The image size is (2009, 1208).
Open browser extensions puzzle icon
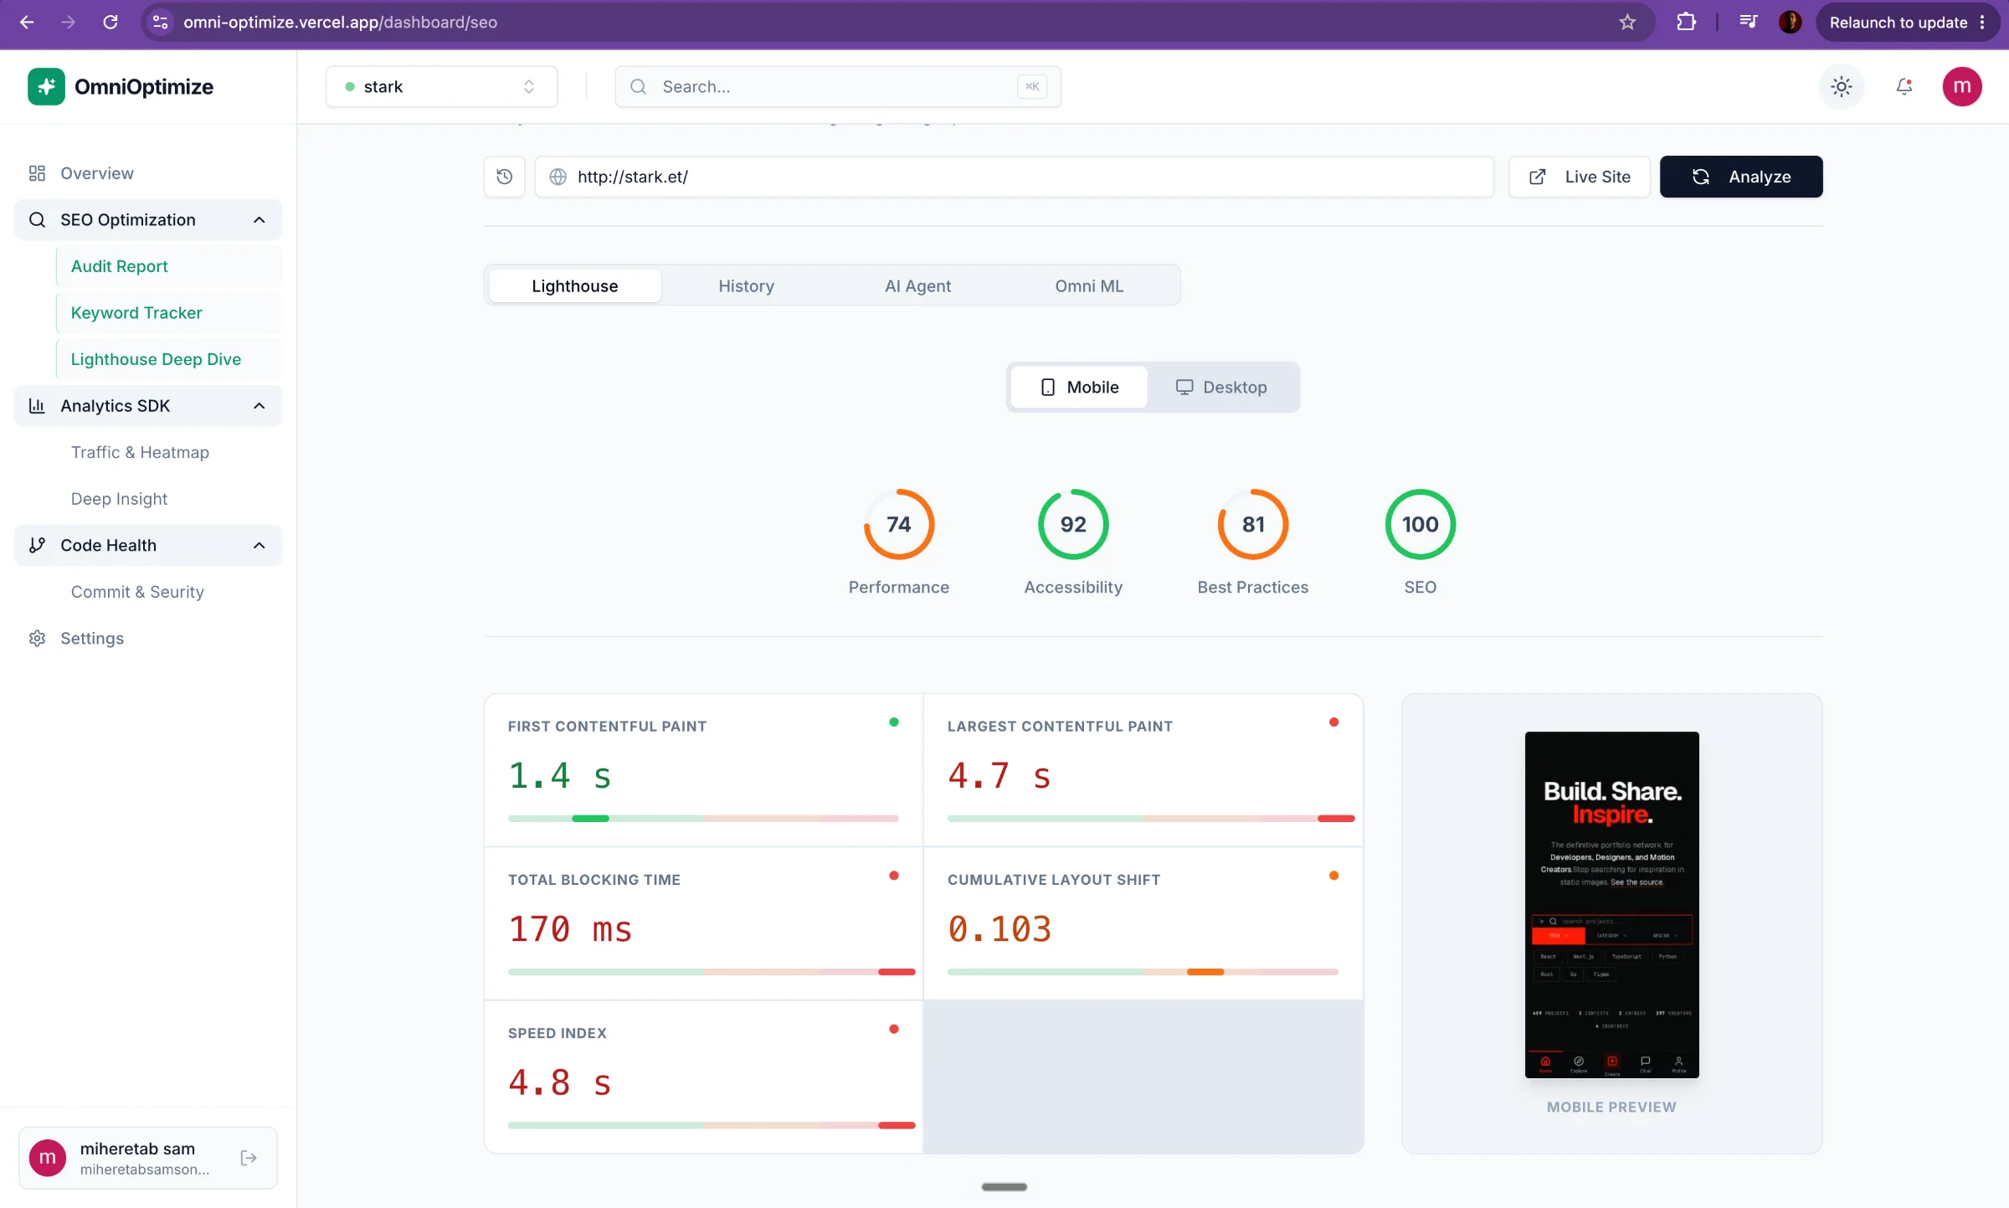1686,23
